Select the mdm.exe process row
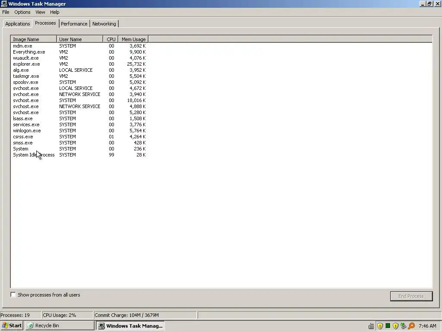This screenshot has width=442, height=332. point(79,46)
